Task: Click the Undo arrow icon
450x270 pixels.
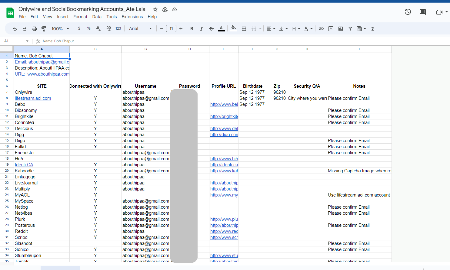Action: click(x=15, y=29)
